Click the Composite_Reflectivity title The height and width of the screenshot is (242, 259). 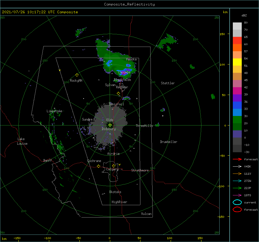point(129,4)
